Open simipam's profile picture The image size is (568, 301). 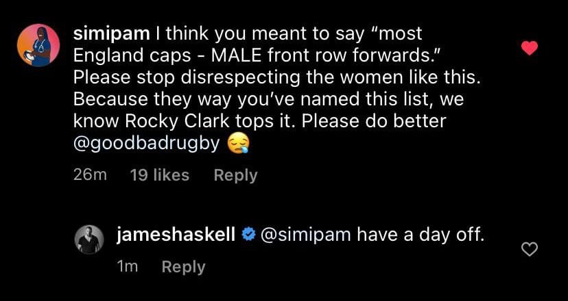click(38, 45)
